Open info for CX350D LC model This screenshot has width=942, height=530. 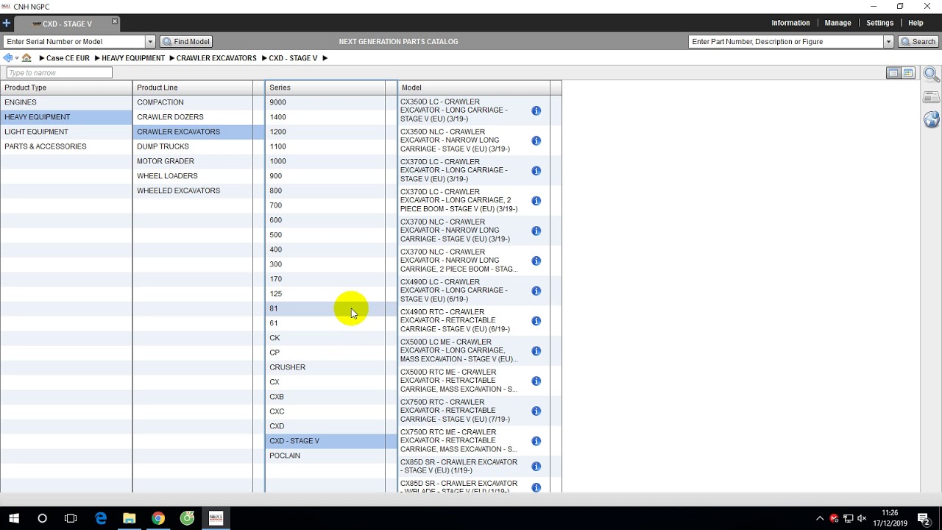536,110
